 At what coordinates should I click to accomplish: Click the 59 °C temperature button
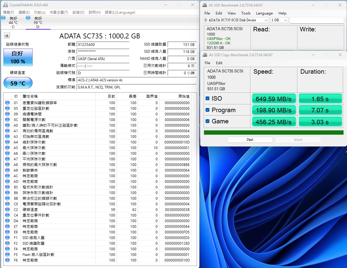click(18, 83)
